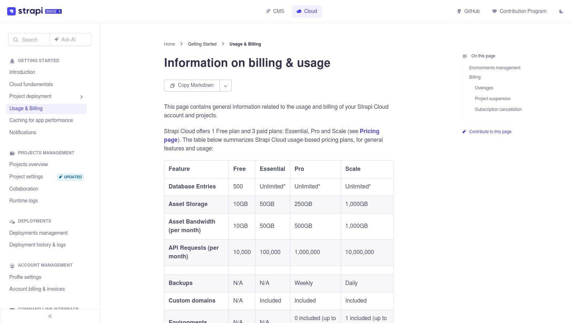Jump to Environments management section
574x323 pixels.
point(495,68)
